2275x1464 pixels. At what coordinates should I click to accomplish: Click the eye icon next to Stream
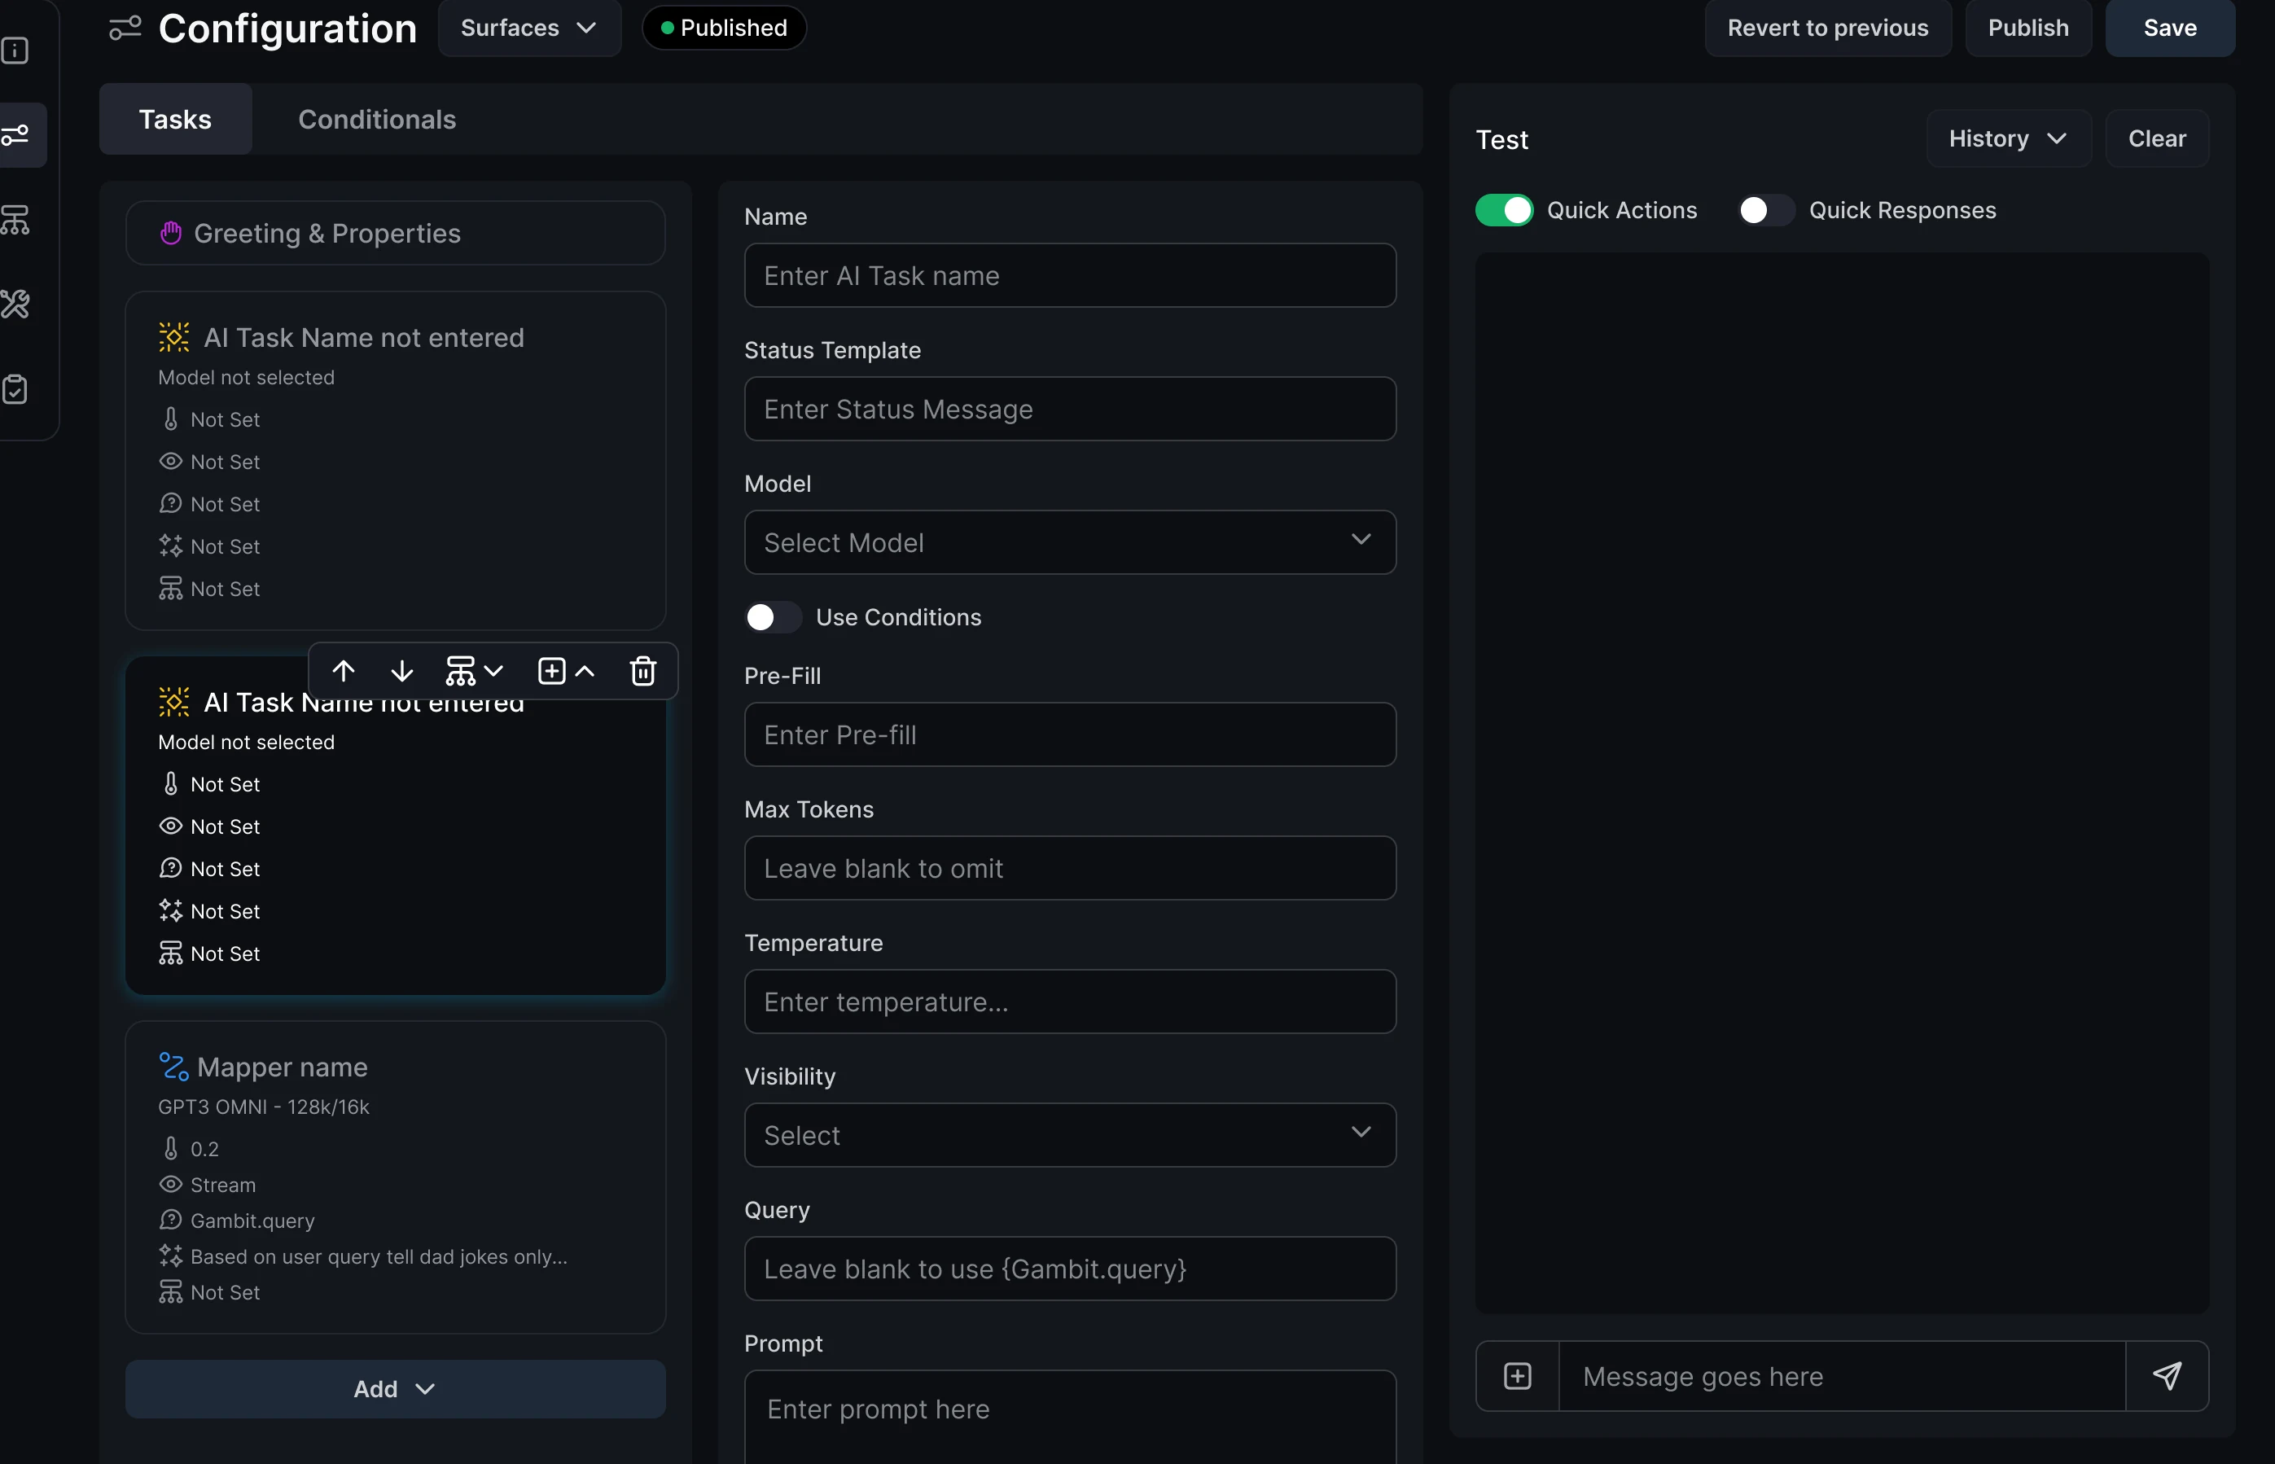[170, 1185]
